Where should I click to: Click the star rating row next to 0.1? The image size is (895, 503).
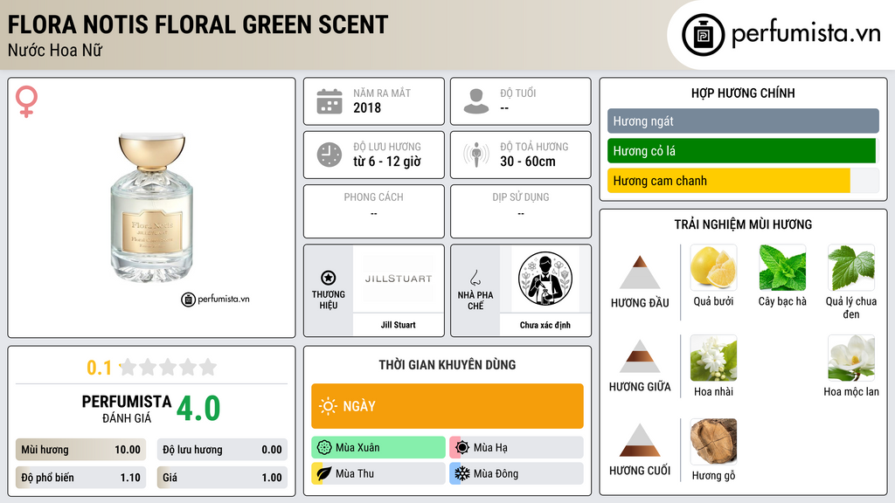[168, 367]
